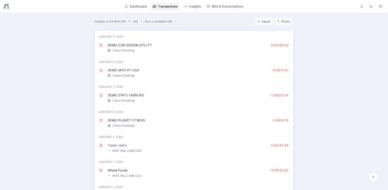Open the help question mark button
Image resolution: width=388 pixels, height=190 pixels.
click(x=373, y=177)
